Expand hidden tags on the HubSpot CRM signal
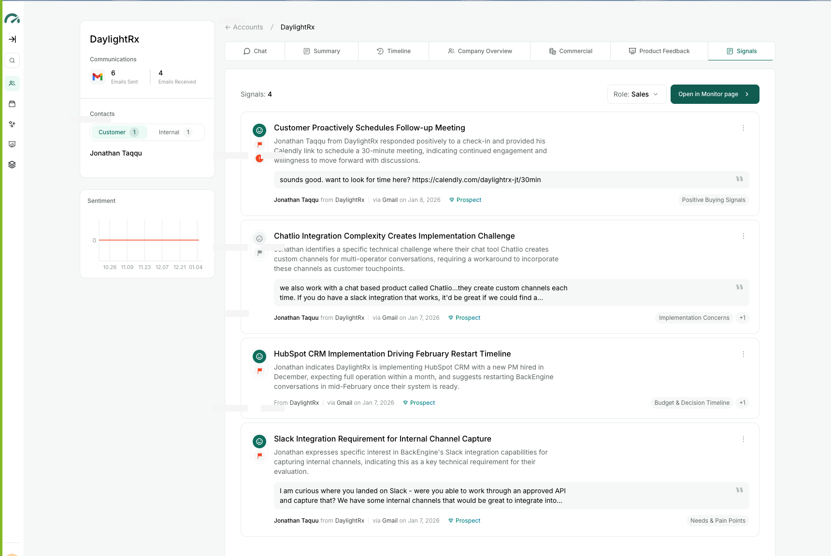The width and height of the screenshot is (831, 556). [x=742, y=402]
